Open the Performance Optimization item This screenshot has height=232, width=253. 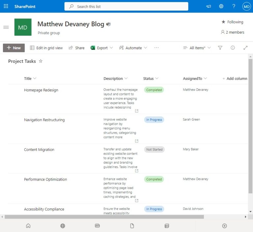coord(45,179)
